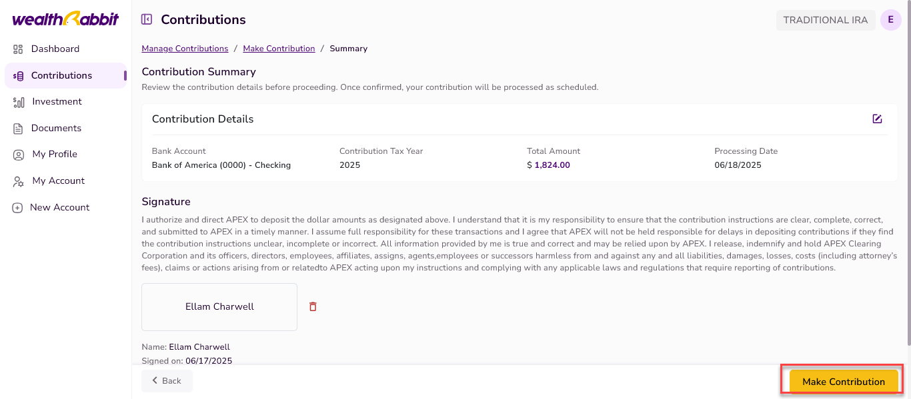Click the WealthRabbit logo
Viewport: 911px width, 399px height.
[65, 19]
